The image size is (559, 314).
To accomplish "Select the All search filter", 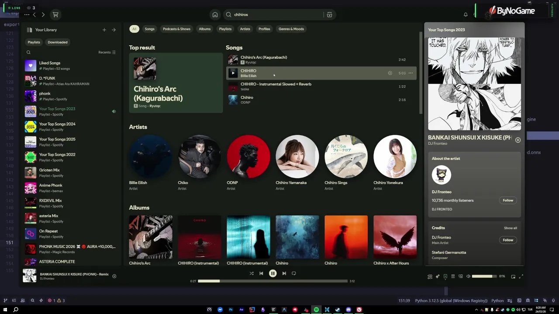I will pyautogui.click(x=134, y=29).
